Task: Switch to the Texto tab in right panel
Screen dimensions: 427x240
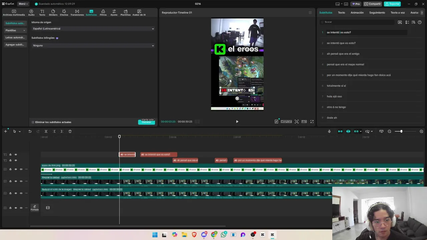Action: pyautogui.click(x=341, y=13)
